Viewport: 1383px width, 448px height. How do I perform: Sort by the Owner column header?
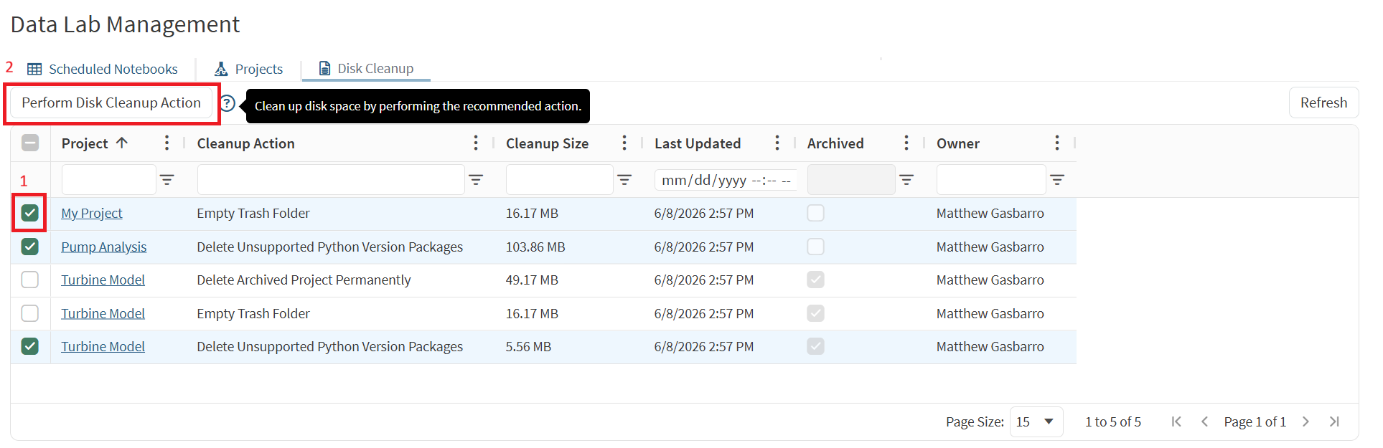point(958,143)
